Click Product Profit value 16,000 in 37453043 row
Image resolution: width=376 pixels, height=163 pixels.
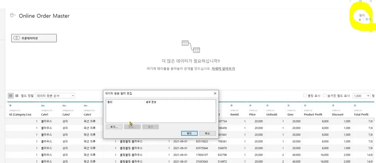[324, 161]
